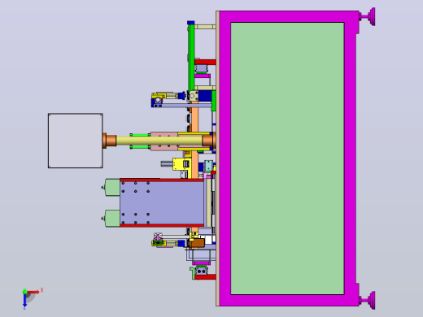Screen dimensions: 423x317
Task: Select the bottom-right magenta leveling foot
Action: (x=368, y=300)
